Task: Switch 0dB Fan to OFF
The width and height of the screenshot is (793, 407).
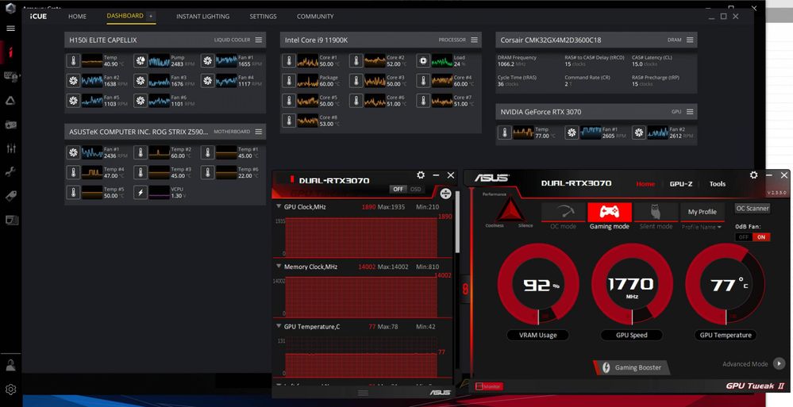Action: pyautogui.click(x=744, y=237)
